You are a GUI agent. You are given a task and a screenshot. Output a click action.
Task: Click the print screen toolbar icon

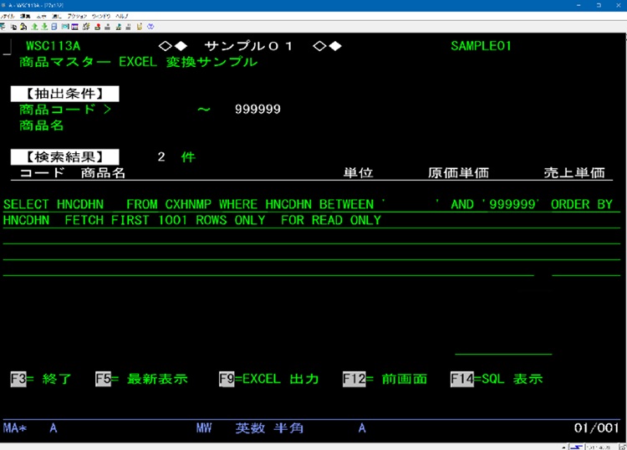click(3, 27)
